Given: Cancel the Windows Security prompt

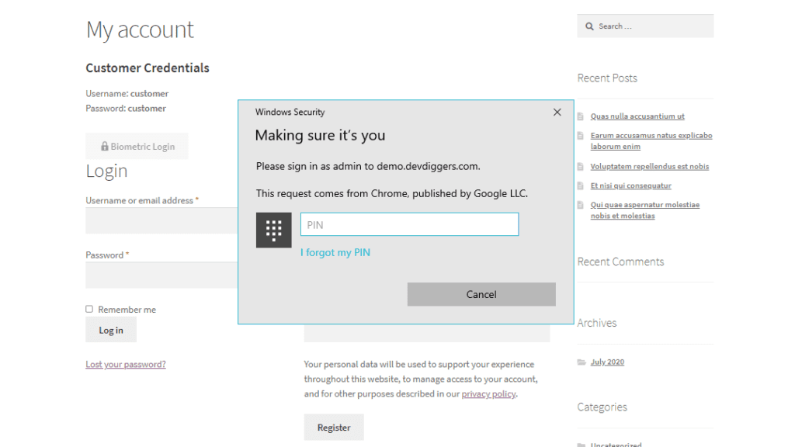Looking at the screenshot, I should 481,294.
